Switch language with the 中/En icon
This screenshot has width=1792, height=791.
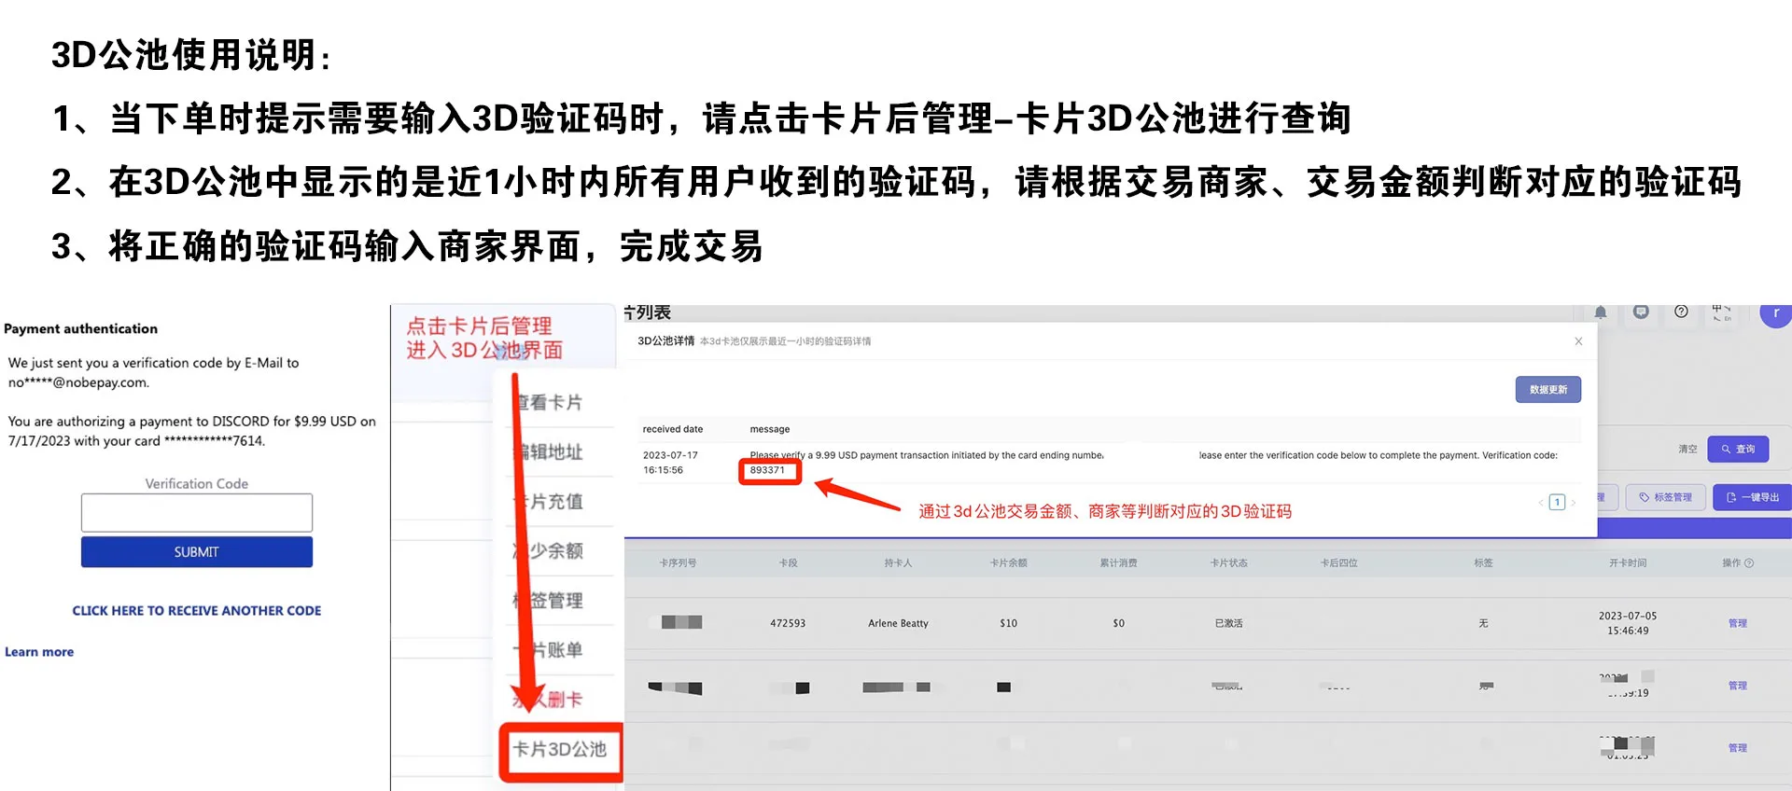1722,312
